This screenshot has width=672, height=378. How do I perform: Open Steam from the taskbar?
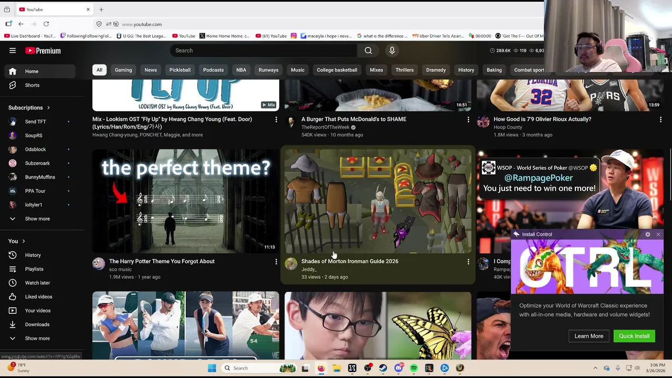[x=383, y=368]
